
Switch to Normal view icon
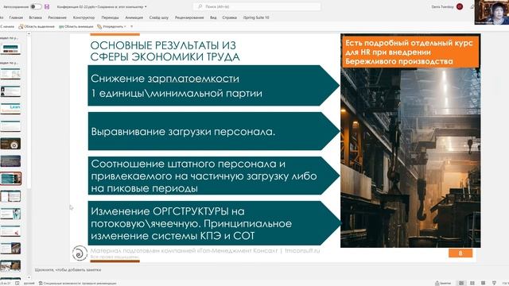[x=461, y=283]
